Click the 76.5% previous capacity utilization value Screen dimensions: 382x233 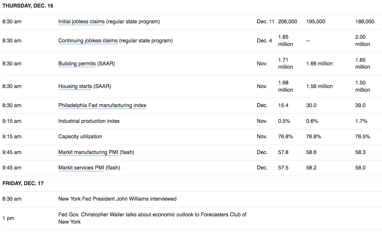tap(363, 136)
